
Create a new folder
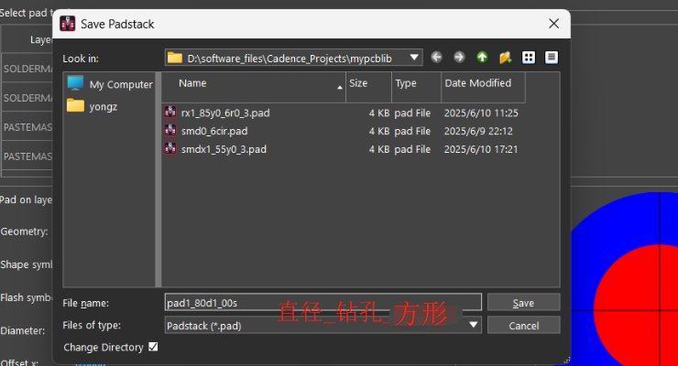tap(505, 58)
